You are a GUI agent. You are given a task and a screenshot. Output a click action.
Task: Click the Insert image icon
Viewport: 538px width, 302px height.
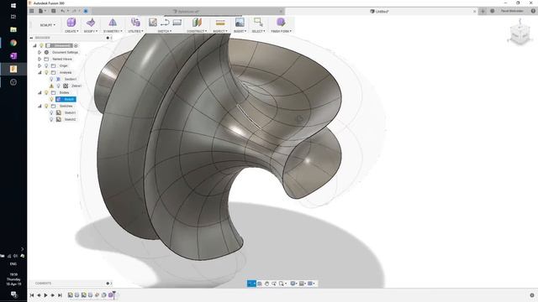click(x=240, y=23)
